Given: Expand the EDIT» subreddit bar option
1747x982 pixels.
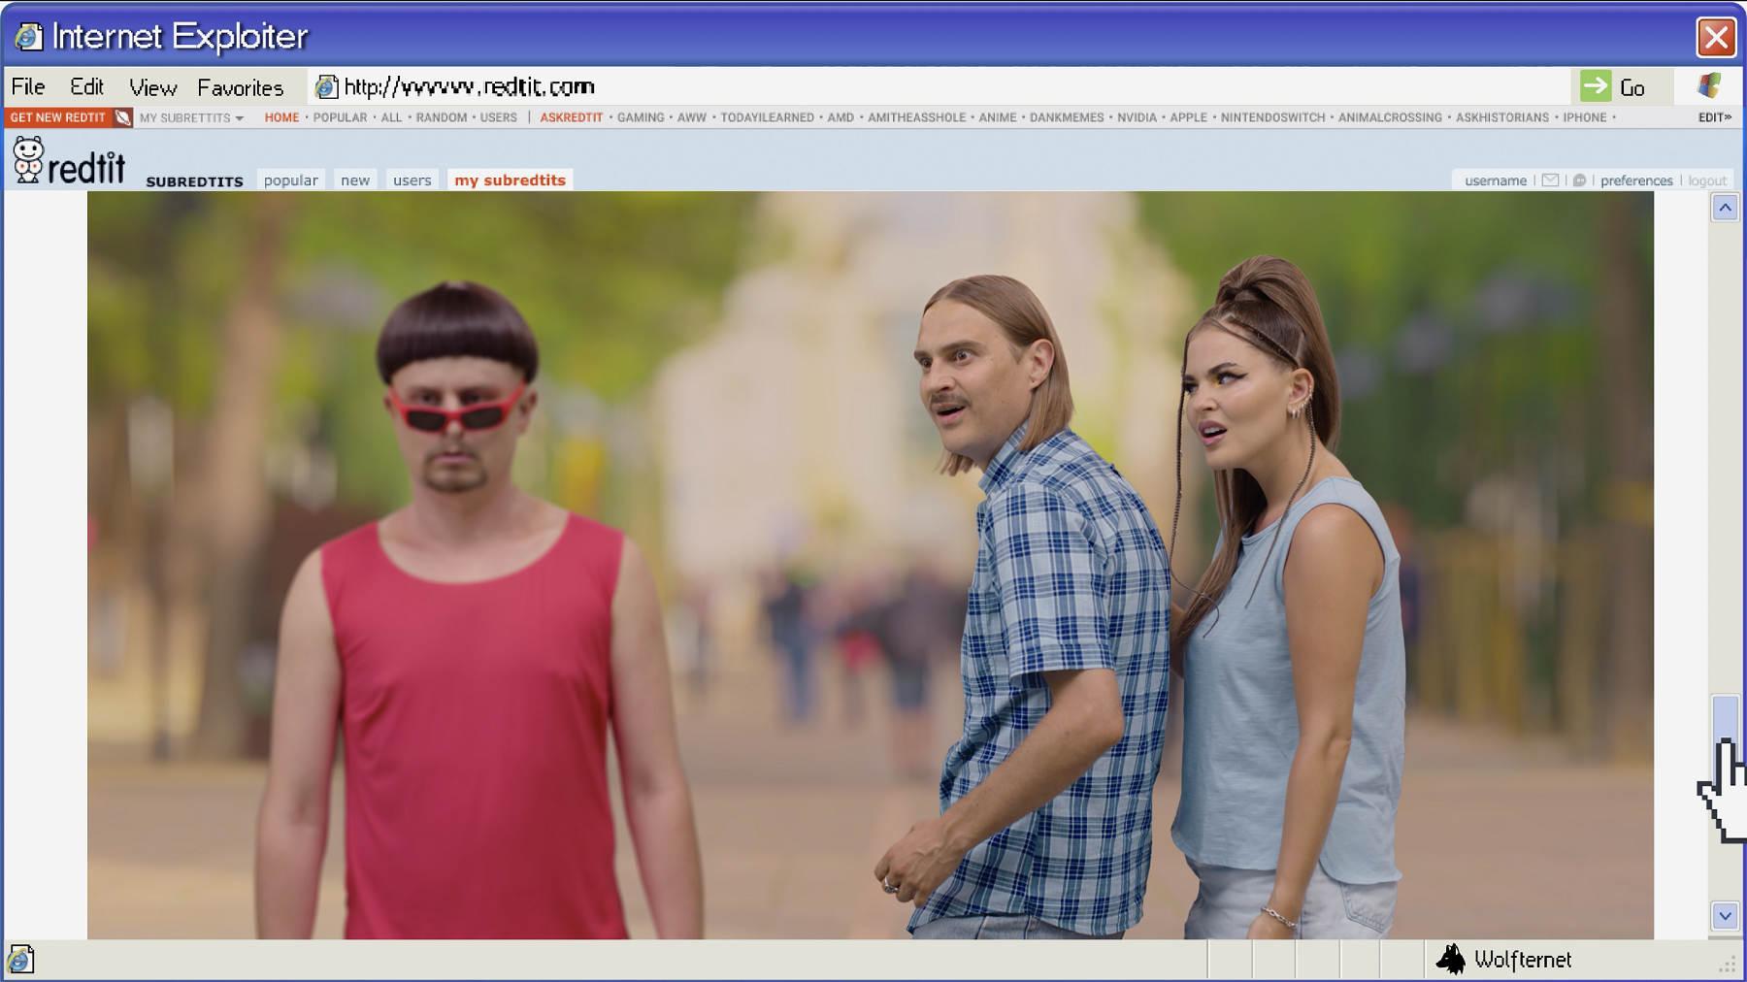Looking at the screenshot, I should click(1714, 117).
